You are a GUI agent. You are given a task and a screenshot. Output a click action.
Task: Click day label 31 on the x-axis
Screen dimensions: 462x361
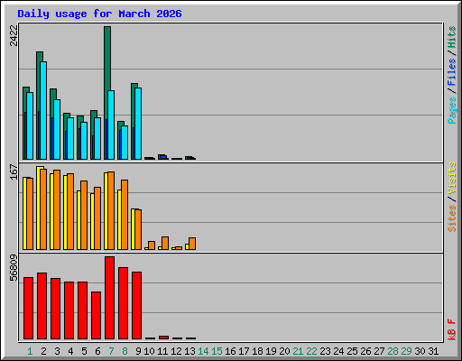(x=433, y=351)
